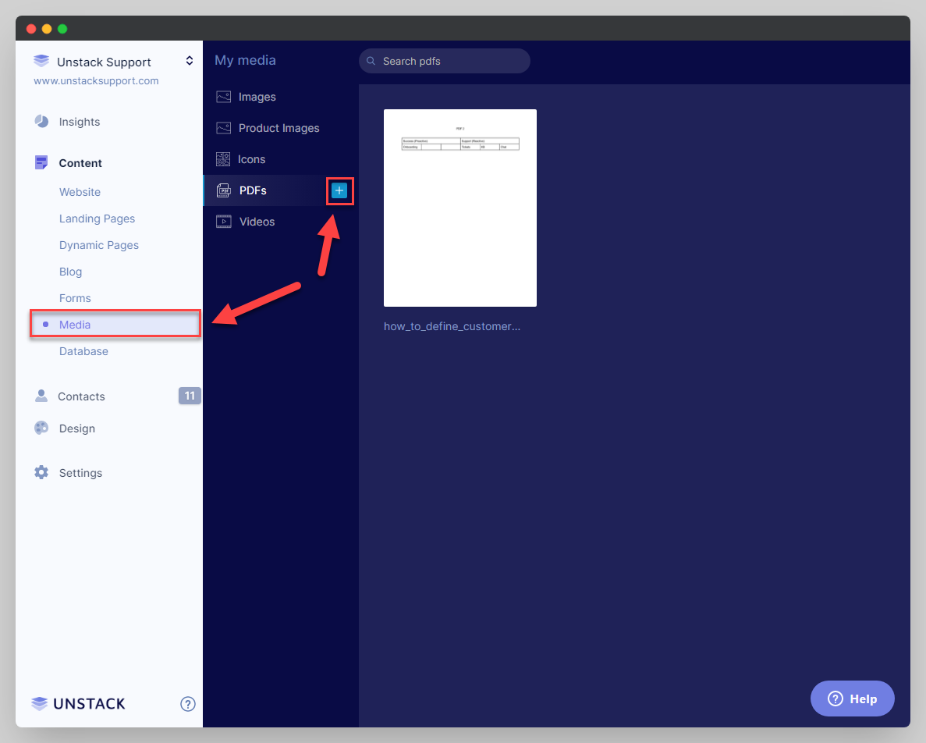The height and width of the screenshot is (743, 926).
Task: Click the Design palette icon
Action: (x=41, y=428)
